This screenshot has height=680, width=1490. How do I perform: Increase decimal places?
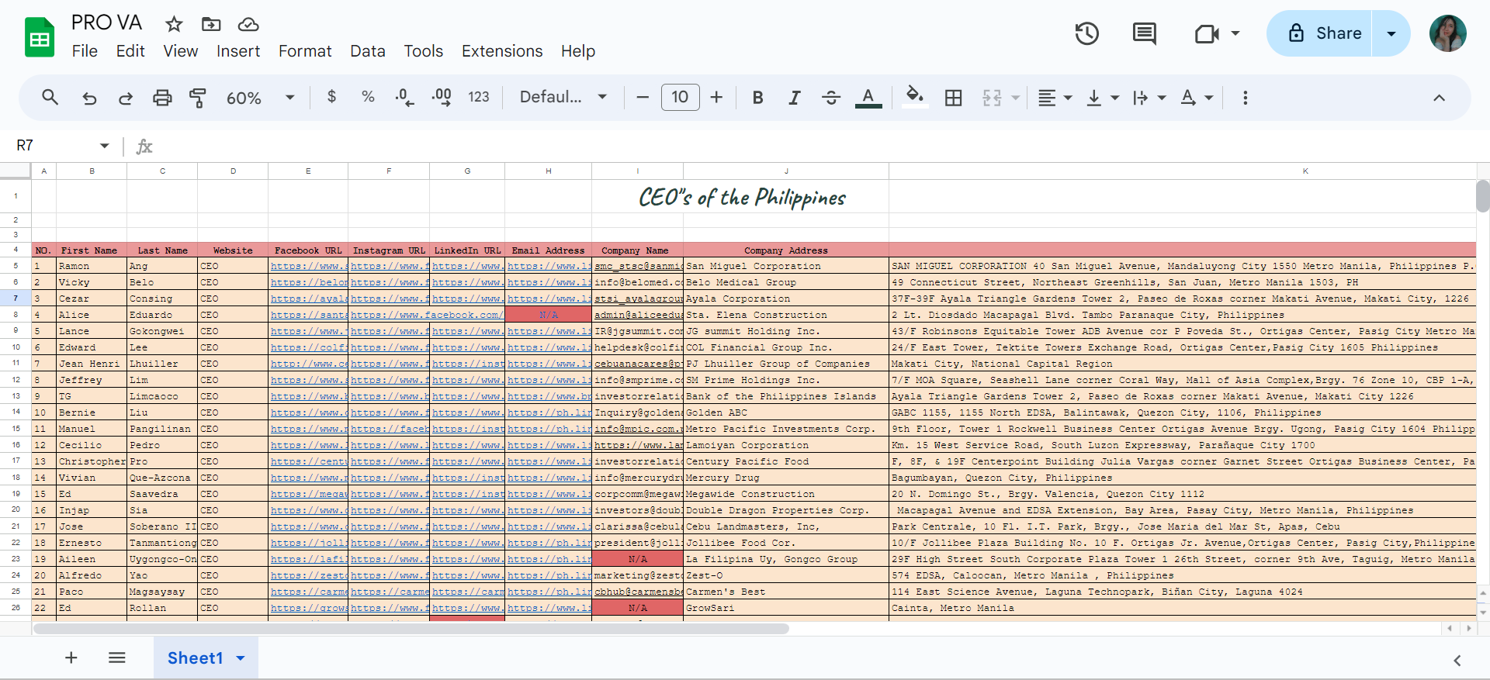click(x=442, y=98)
